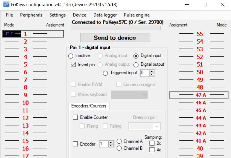
Task: Uncheck the Invert pin checkbox
Action: tap(73, 64)
